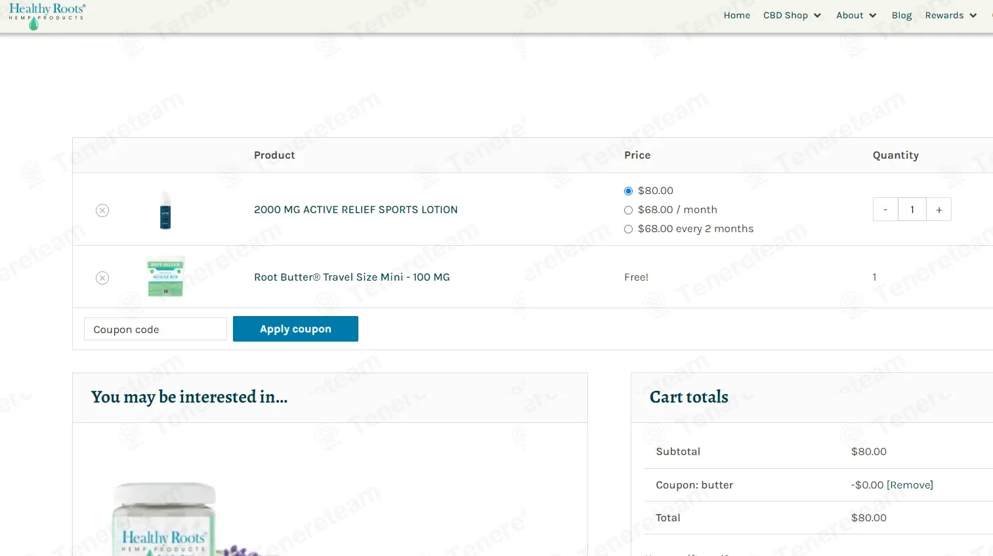Go to the Home page
This screenshot has width=993, height=556.
[737, 15]
